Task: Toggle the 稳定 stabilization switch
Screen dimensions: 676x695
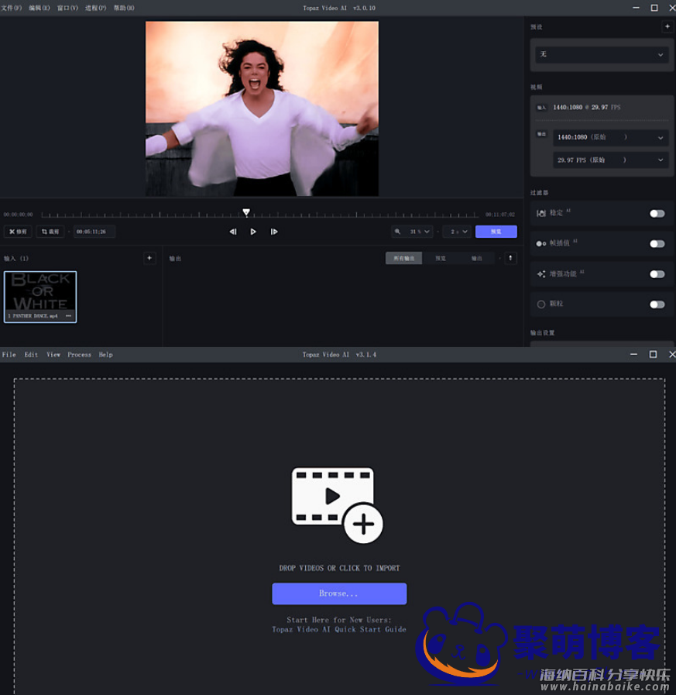Action: coord(657,214)
